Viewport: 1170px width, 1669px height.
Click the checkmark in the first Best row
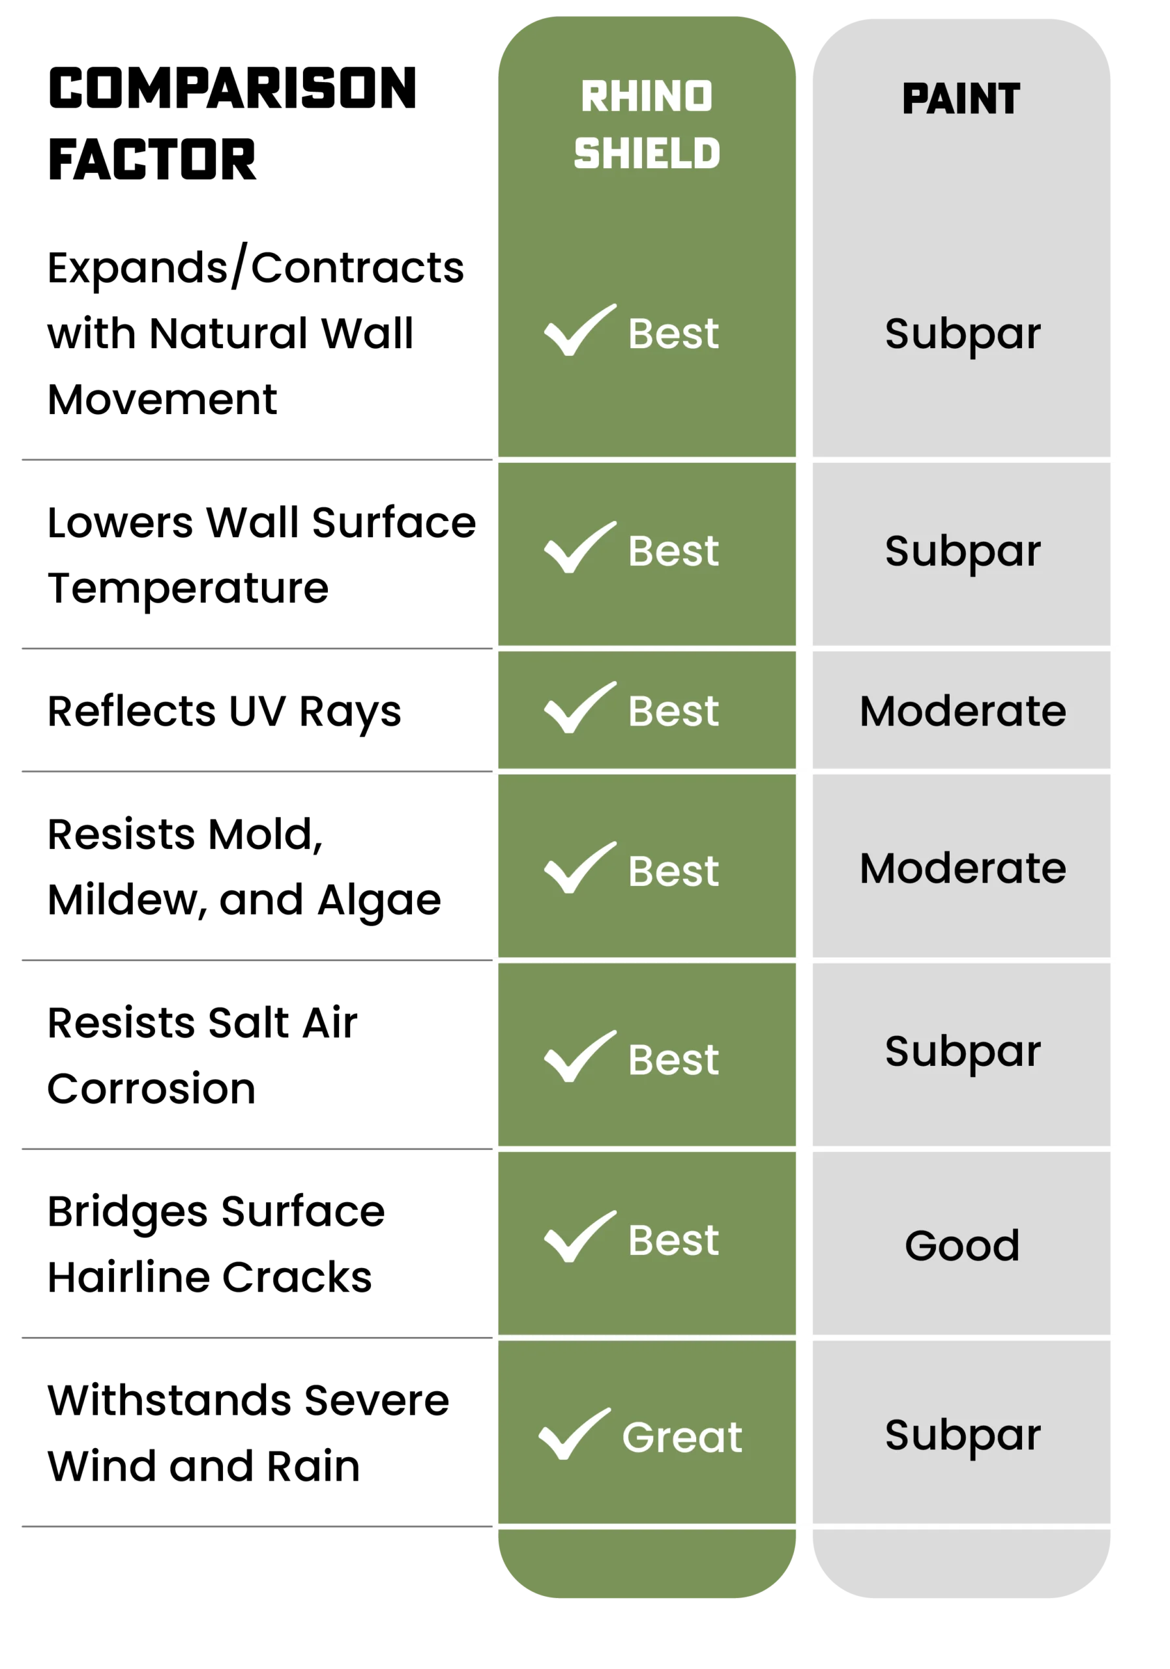579,331
